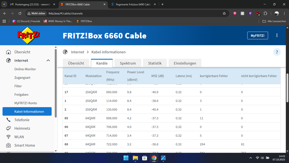Open the Übersicht home icon in sidebar
Screen dimensions: 289x163
(x=8, y=52)
